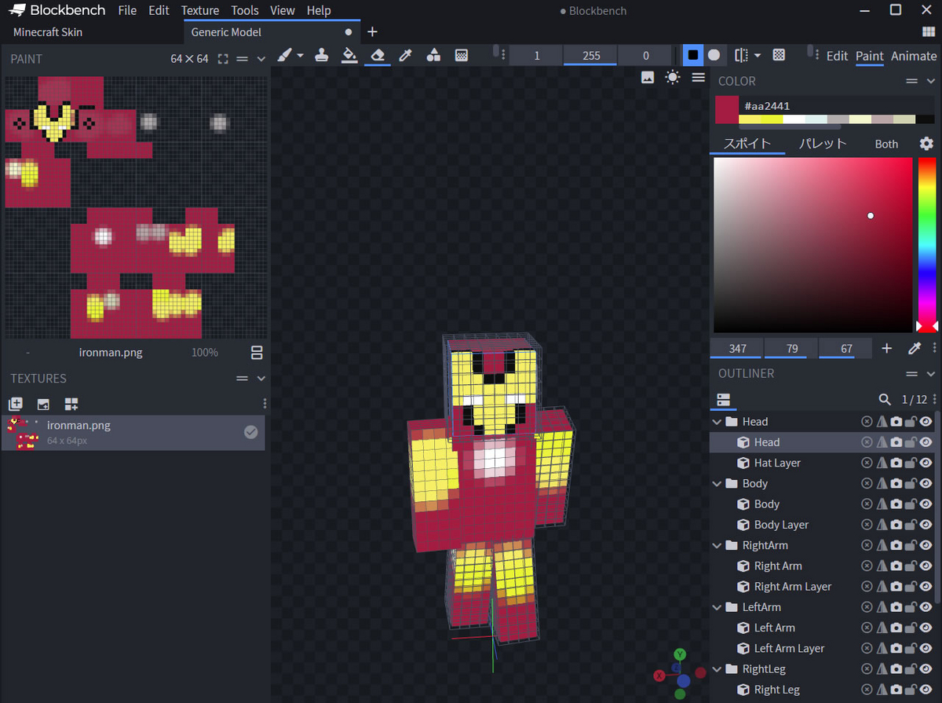Click the Import Texture icon

(43, 404)
